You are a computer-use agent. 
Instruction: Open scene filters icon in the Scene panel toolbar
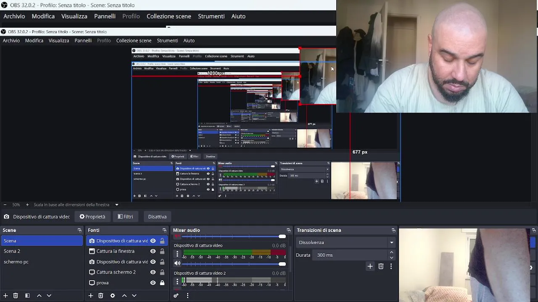27,296
